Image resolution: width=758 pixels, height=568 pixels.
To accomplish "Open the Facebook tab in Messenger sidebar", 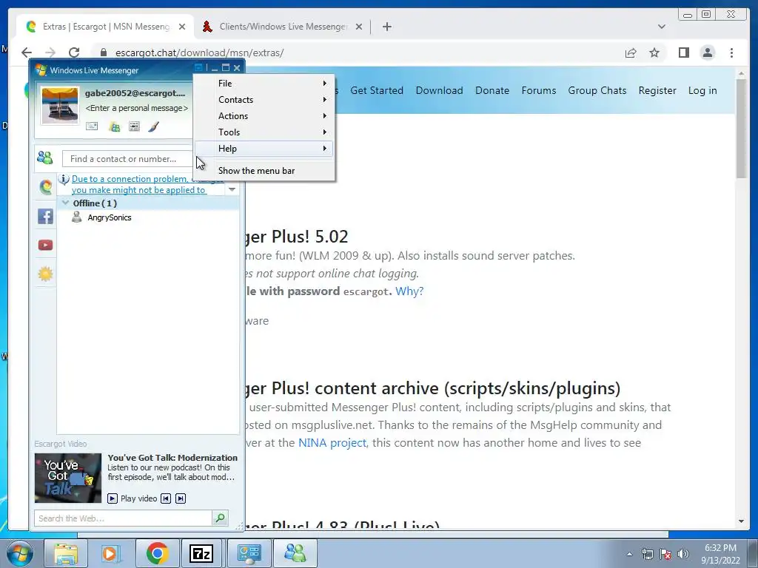I will pos(45,216).
